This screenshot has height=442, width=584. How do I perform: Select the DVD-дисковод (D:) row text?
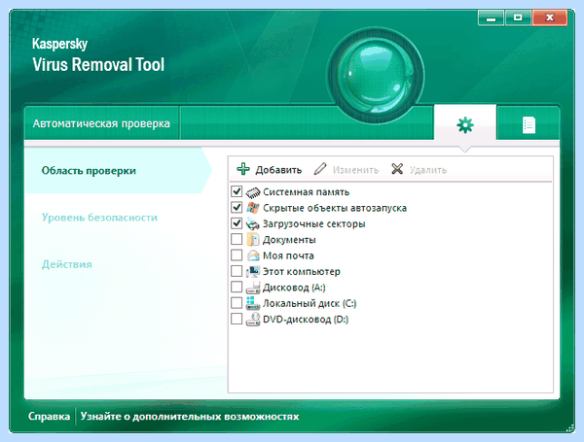(x=306, y=320)
